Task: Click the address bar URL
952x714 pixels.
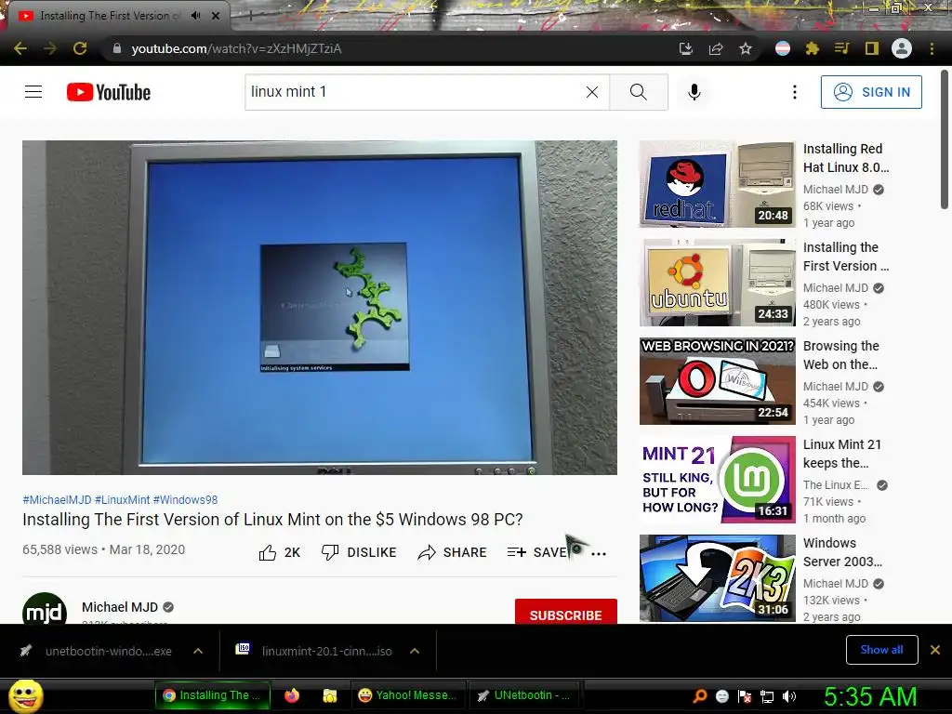Action: click(236, 48)
